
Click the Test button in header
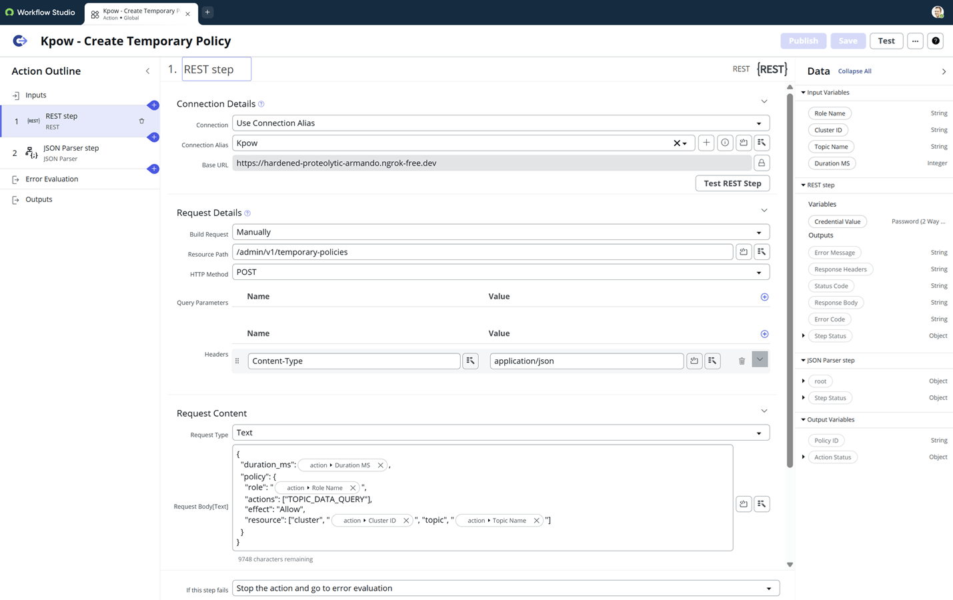886,41
